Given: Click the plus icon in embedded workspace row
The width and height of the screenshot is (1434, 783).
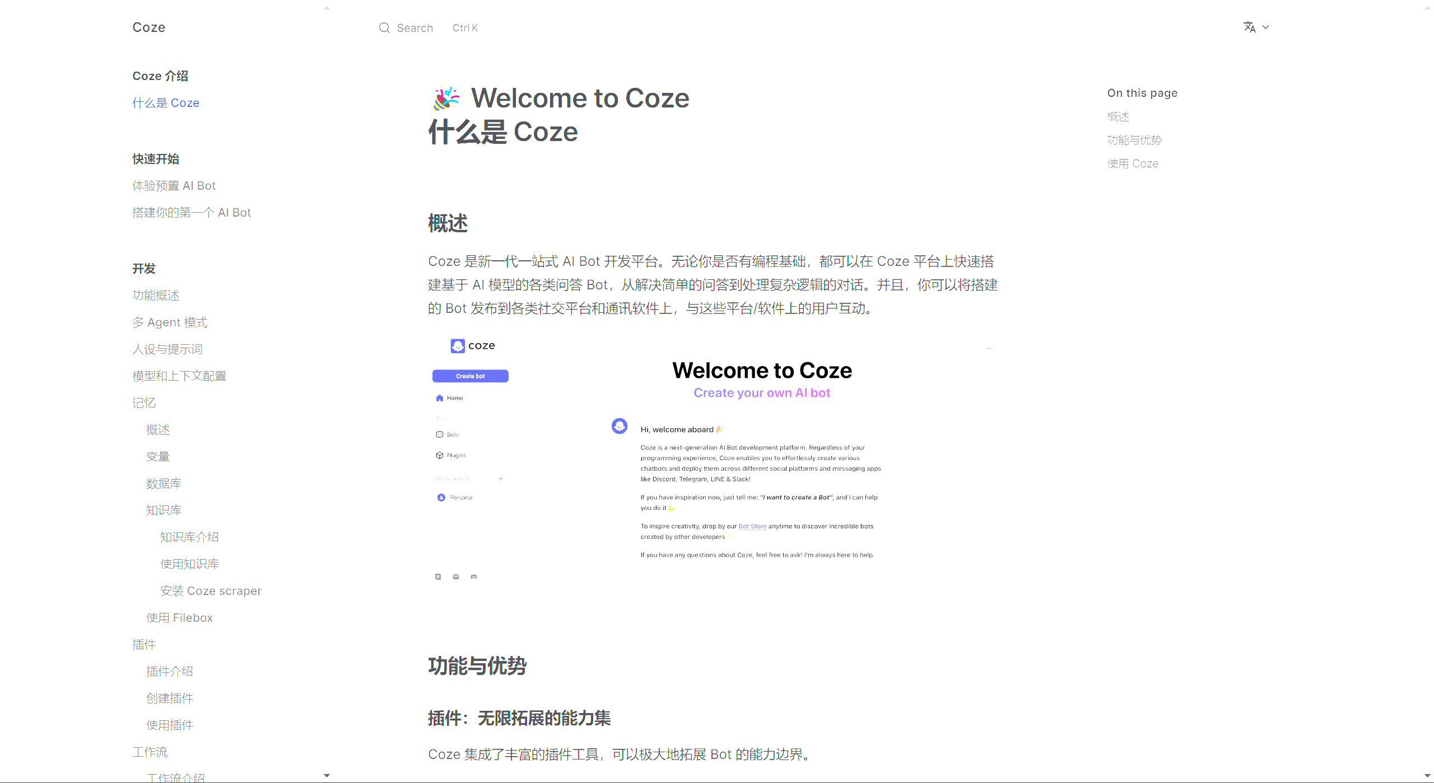Looking at the screenshot, I should click(x=501, y=479).
